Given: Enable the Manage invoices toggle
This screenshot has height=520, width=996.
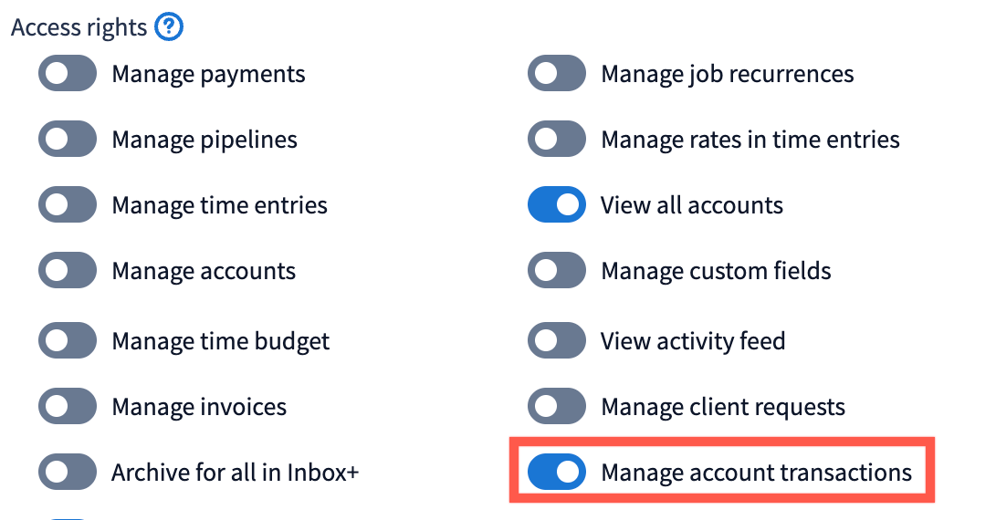Looking at the screenshot, I should coord(68,407).
